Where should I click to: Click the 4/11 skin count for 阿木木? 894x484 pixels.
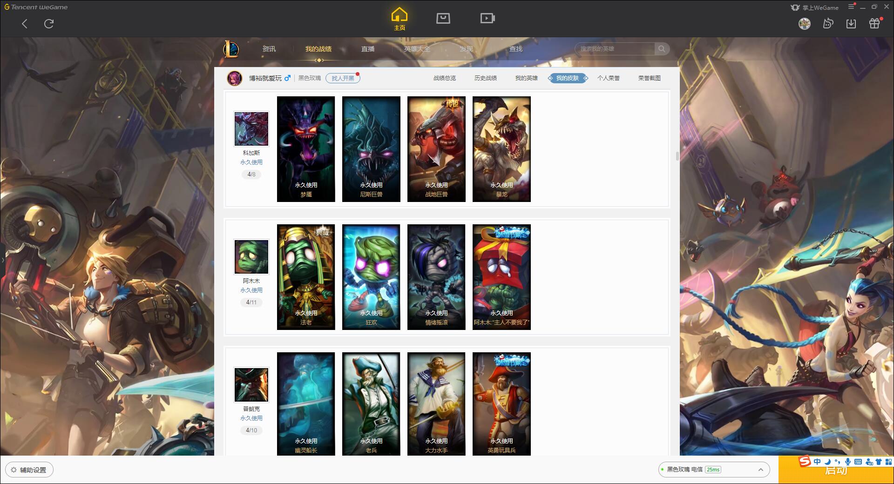point(251,302)
